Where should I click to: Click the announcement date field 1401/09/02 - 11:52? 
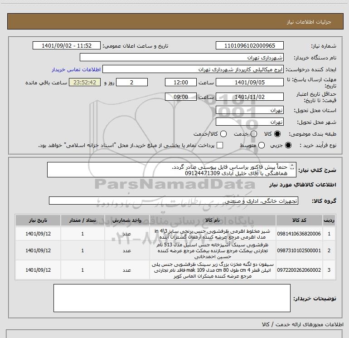67,46
